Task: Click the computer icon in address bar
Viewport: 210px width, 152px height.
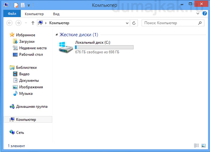Action: (x=40, y=23)
